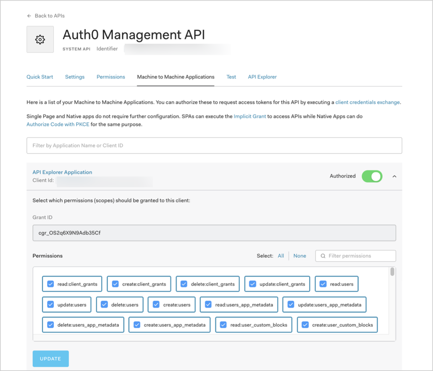The width and height of the screenshot is (433, 371).
Task: Uncheck the create:user_custom_blocks permission
Action: (x=305, y=325)
